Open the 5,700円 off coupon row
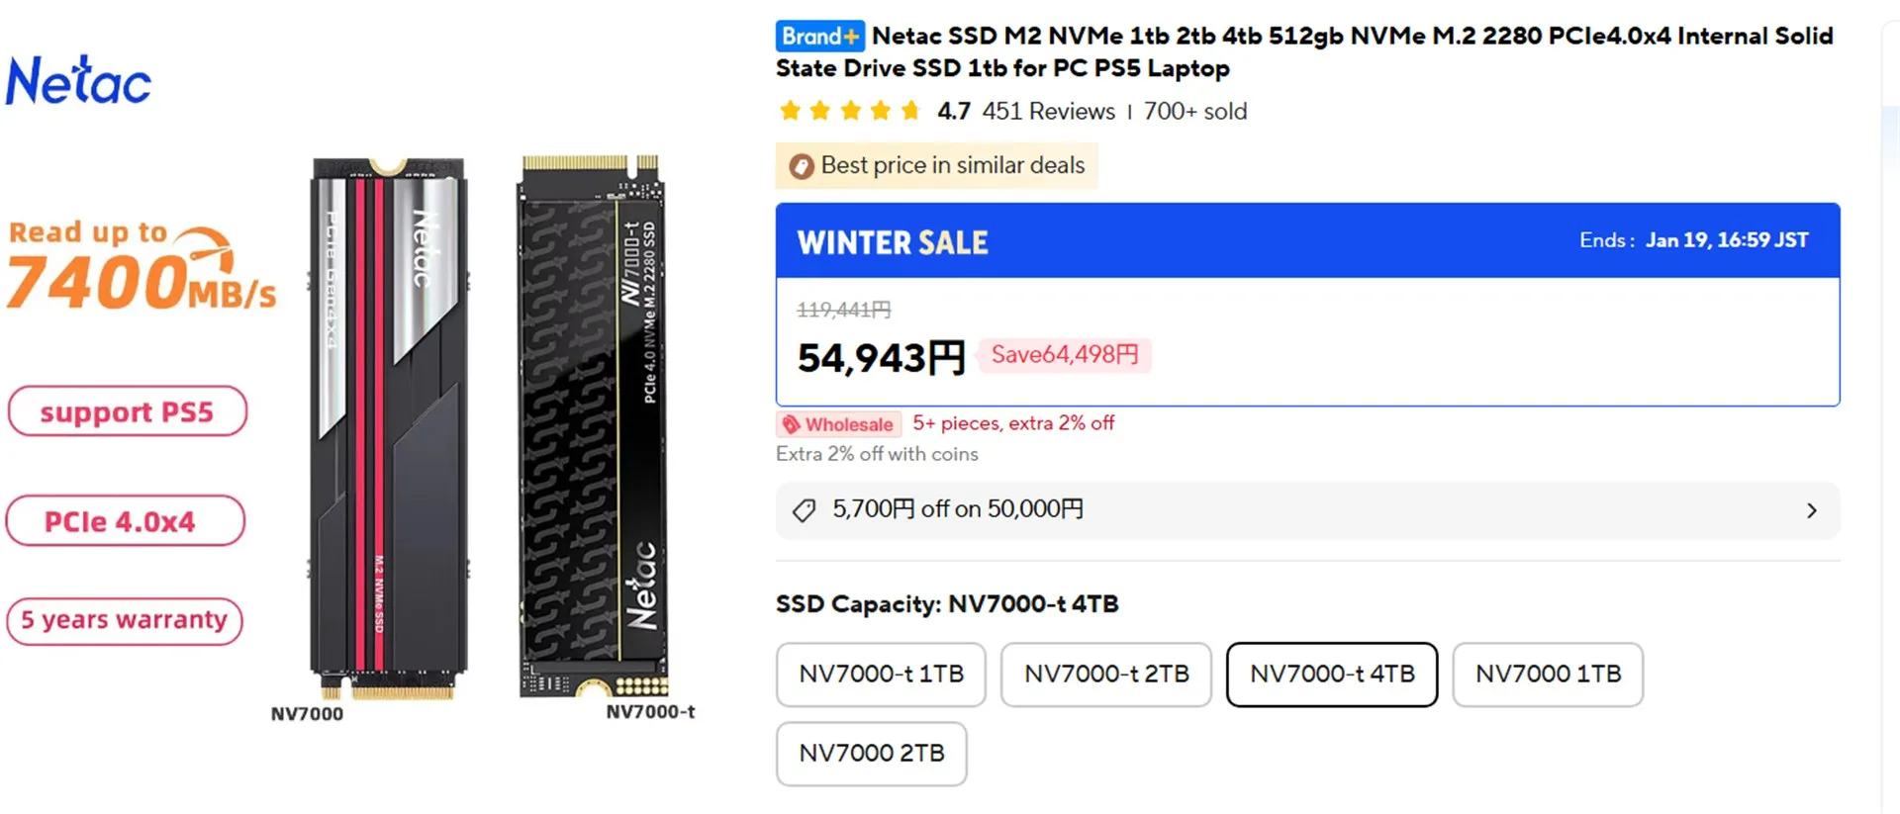 click(1306, 510)
